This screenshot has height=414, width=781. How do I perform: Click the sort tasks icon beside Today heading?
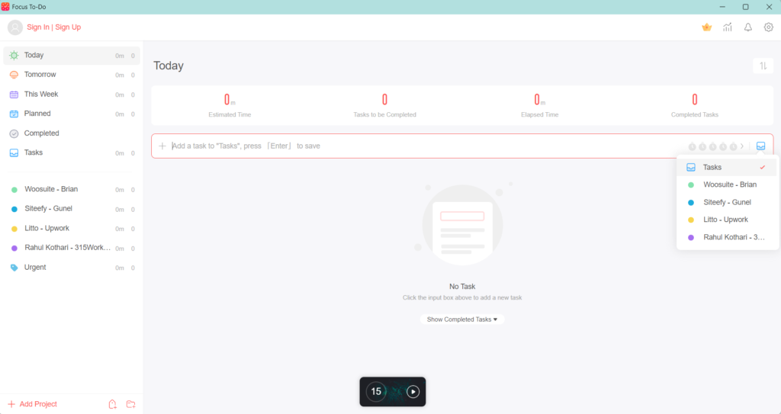click(763, 66)
